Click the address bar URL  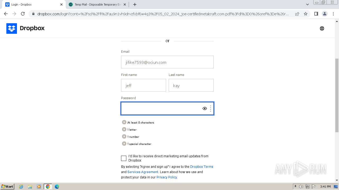coord(163,14)
